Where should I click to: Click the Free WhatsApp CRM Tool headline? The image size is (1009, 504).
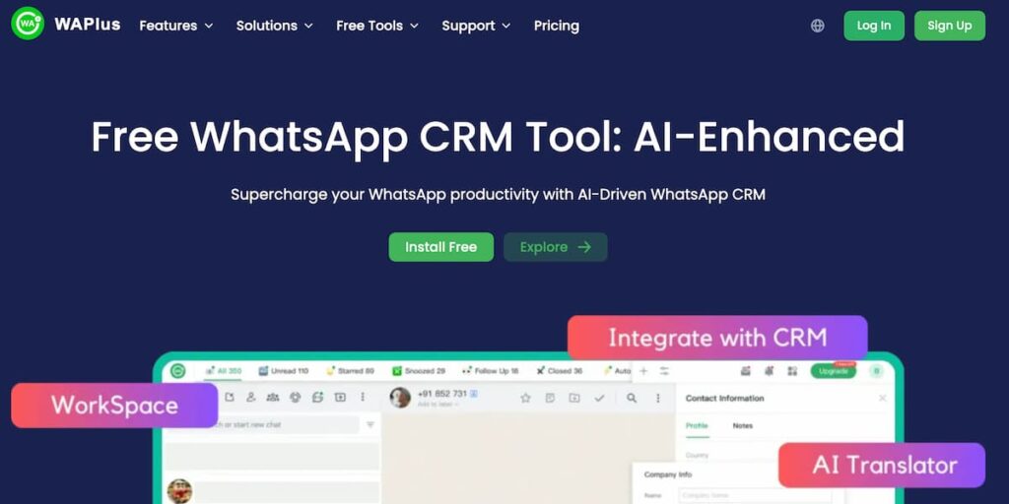pos(498,136)
